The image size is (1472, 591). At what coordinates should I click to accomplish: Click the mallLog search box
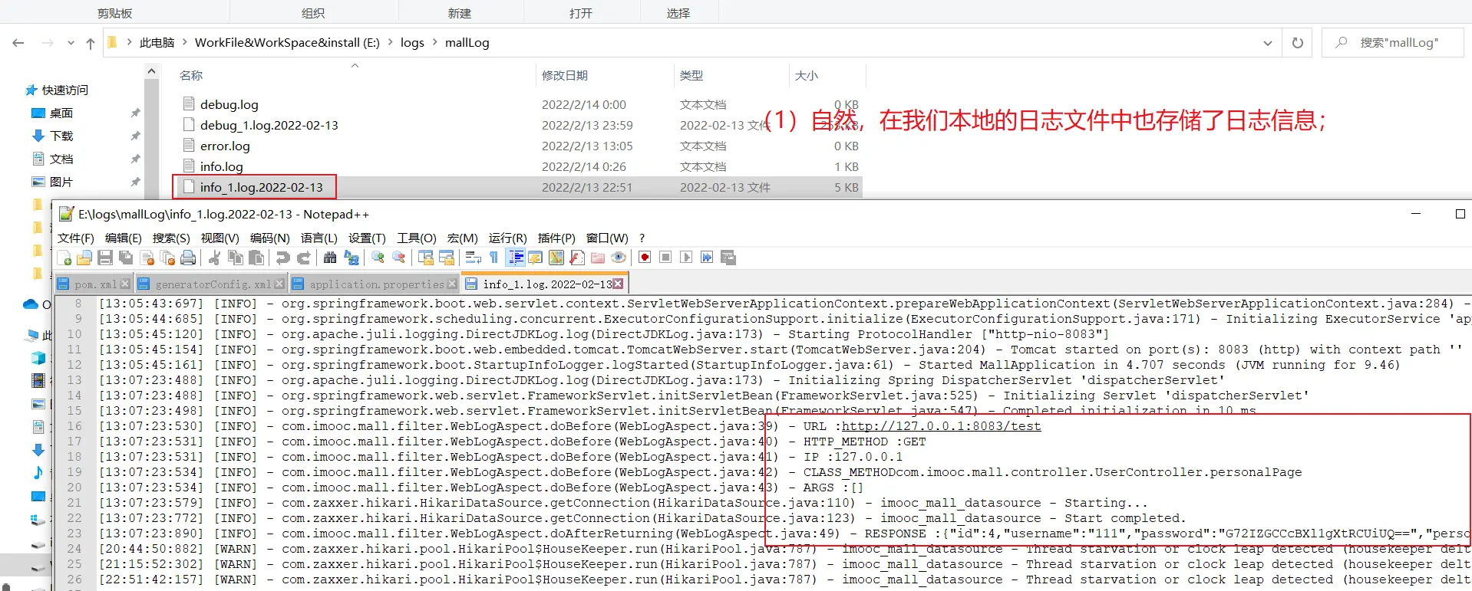pos(1393,43)
